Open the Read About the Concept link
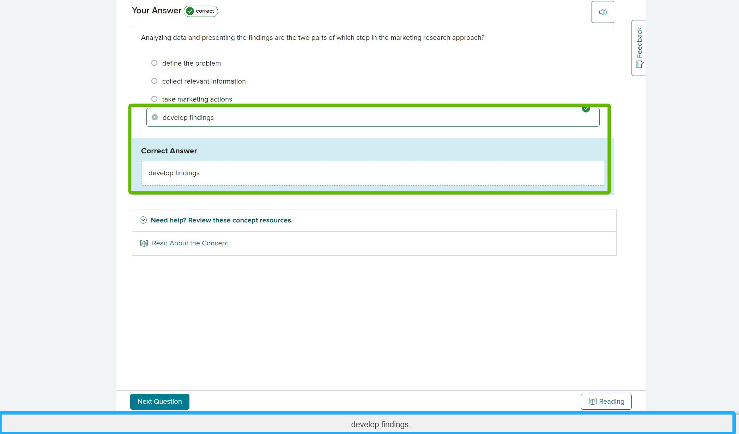This screenshot has height=434, width=739. point(190,243)
